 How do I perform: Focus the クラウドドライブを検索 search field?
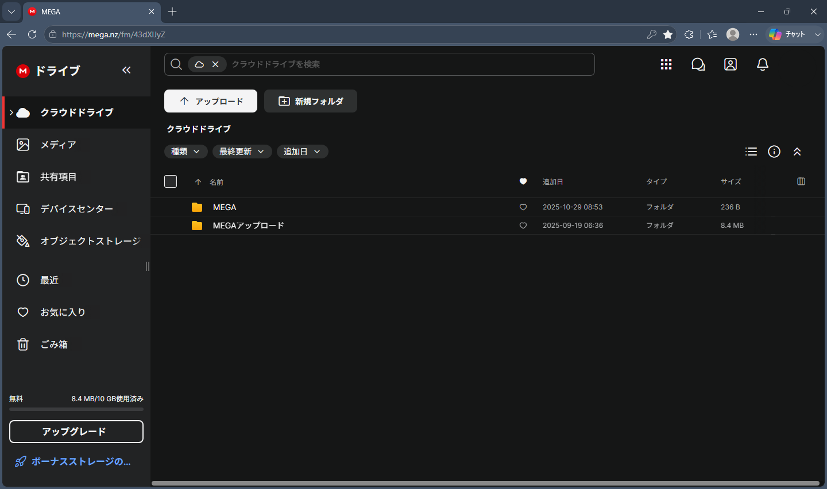[x=411, y=64]
